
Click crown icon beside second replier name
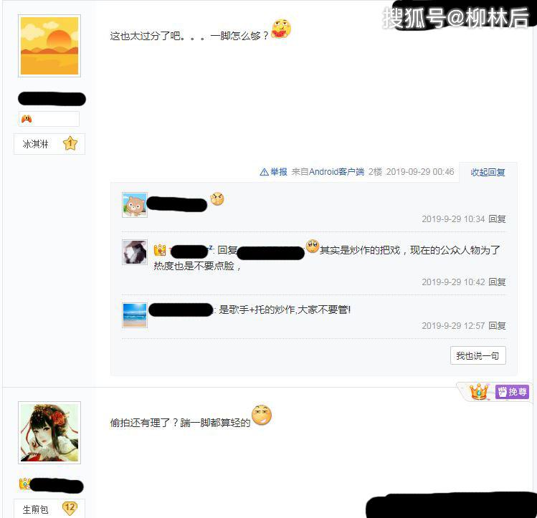pos(160,251)
